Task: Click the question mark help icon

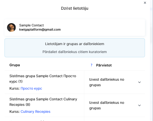Action: [x=92, y=65]
